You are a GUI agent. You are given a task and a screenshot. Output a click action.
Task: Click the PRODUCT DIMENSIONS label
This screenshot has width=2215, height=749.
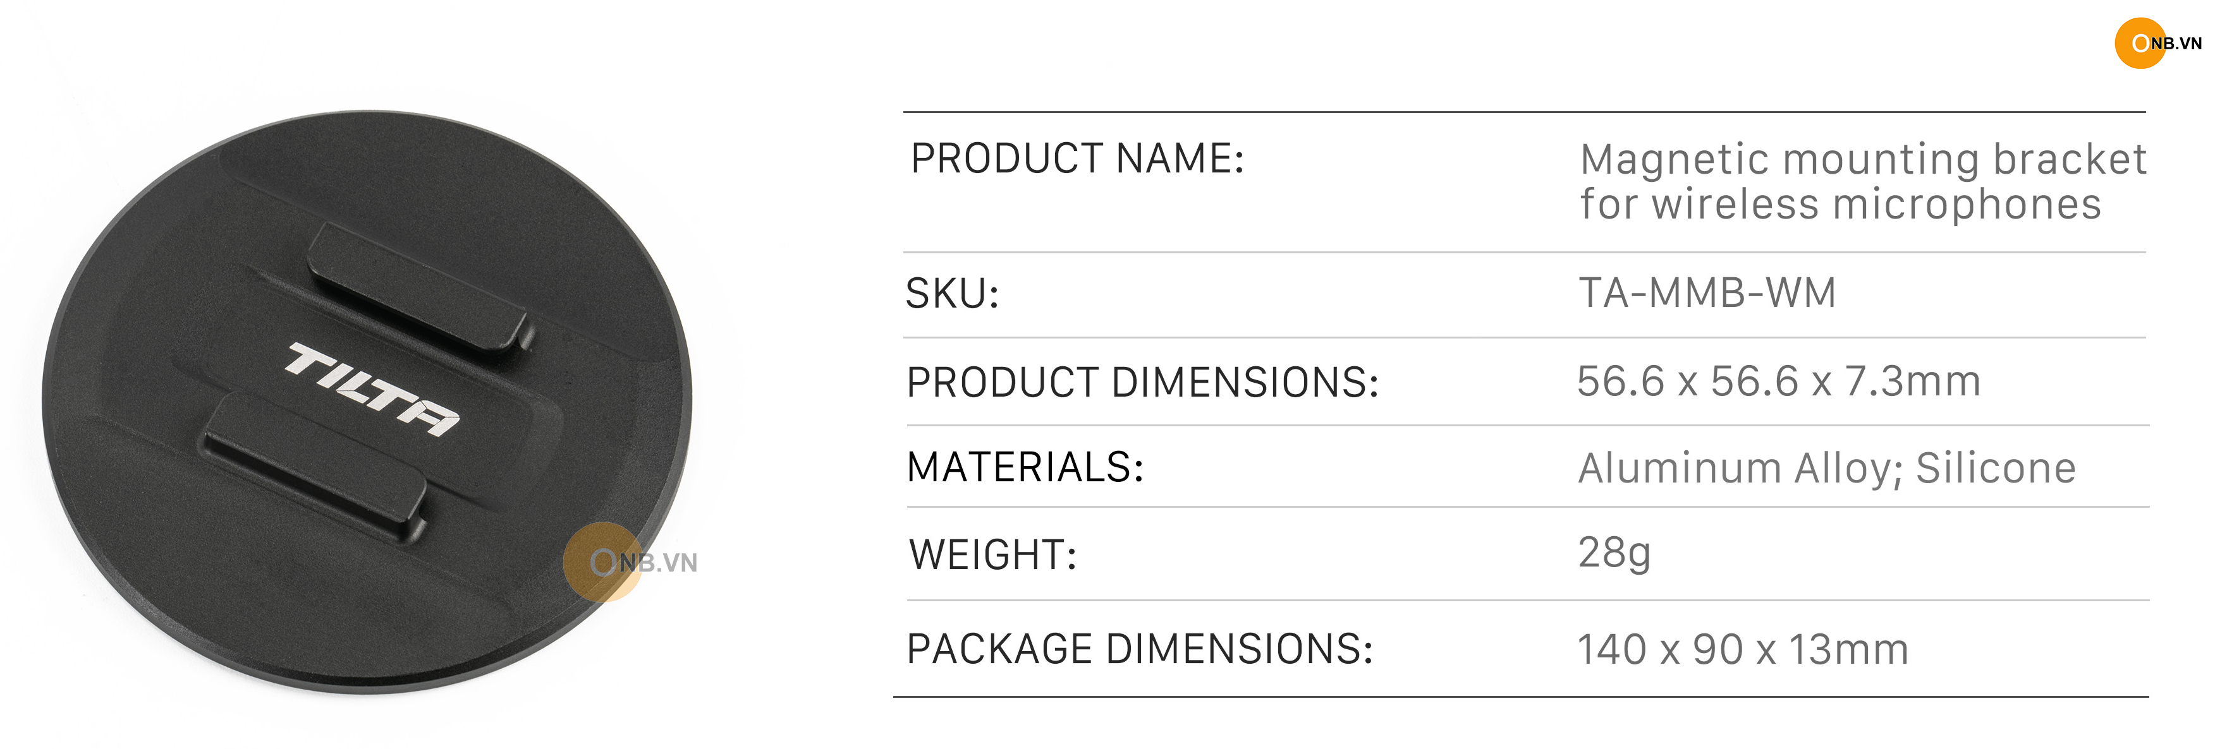pos(1143,382)
